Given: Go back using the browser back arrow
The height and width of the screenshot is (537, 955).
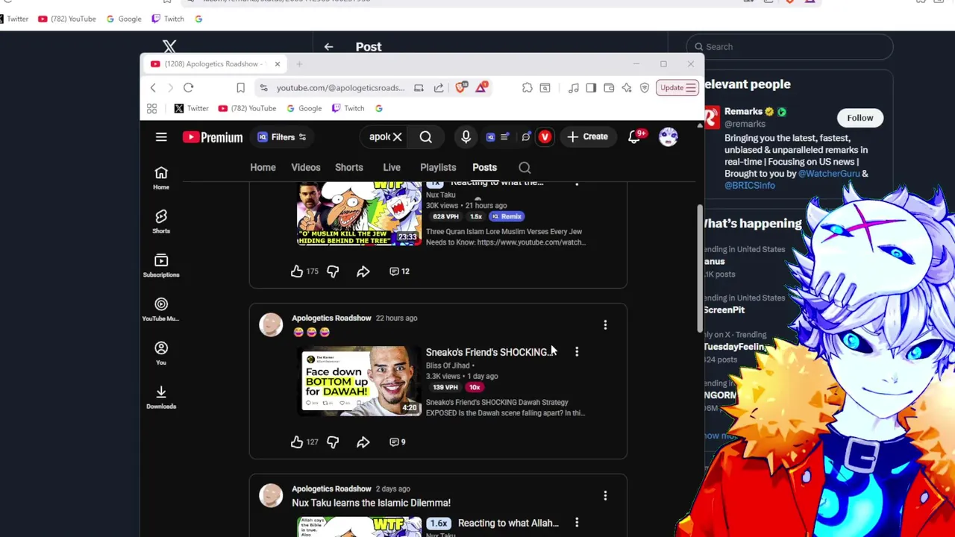Looking at the screenshot, I should (153, 88).
